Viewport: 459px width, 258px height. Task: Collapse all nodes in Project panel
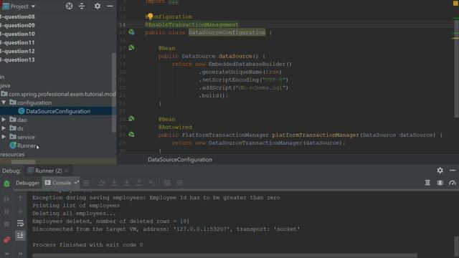(82, 6)
